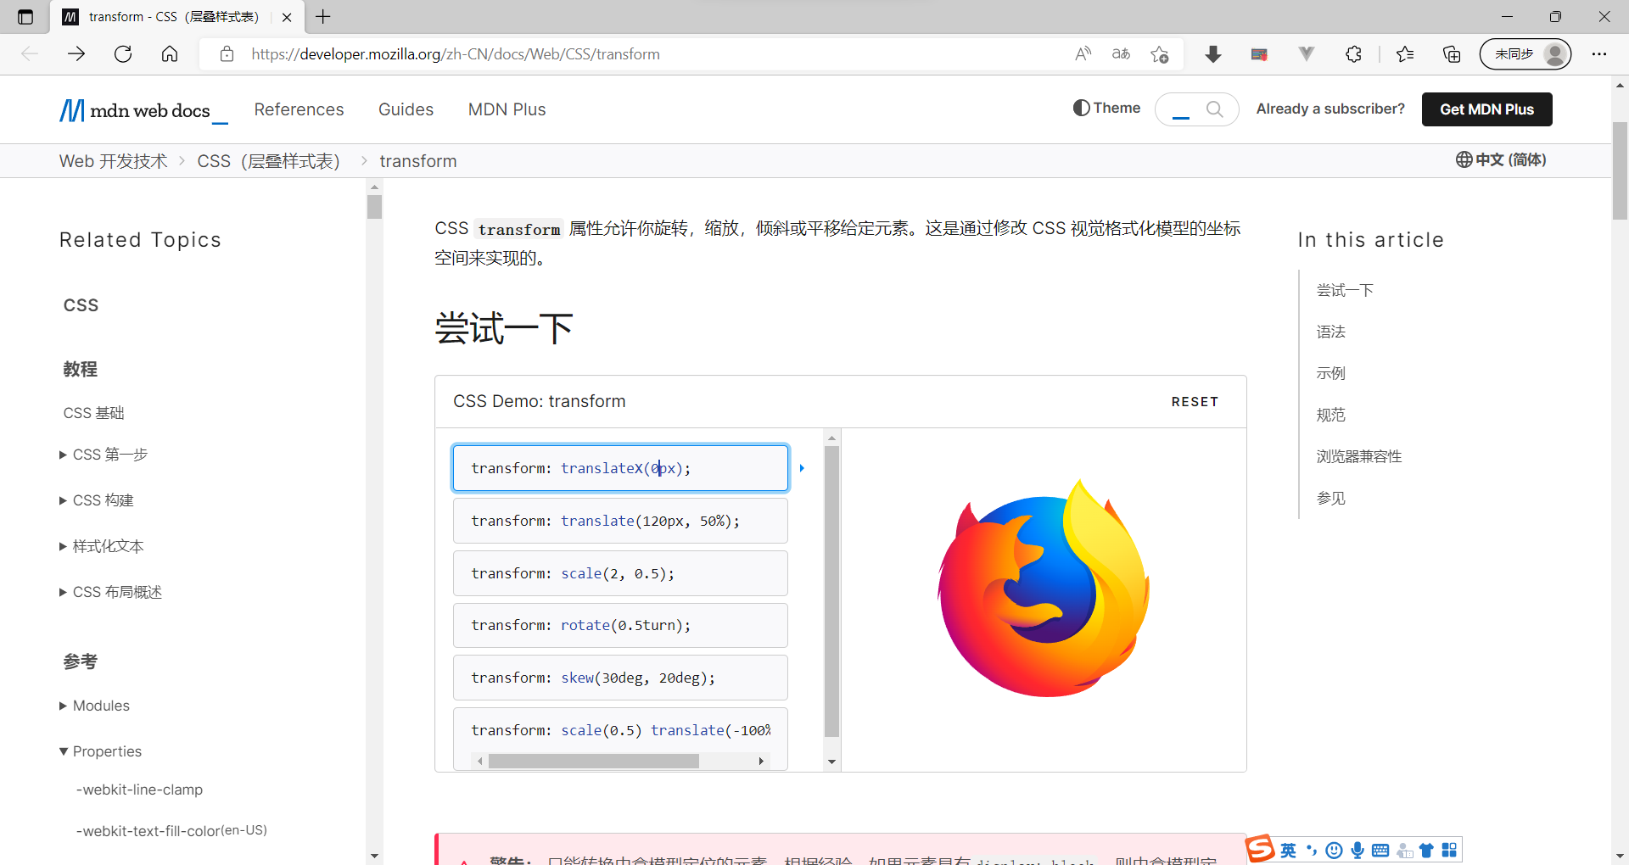Click the translate page icon
Screen dimensions: 1629x865
tap(1121, 53)
